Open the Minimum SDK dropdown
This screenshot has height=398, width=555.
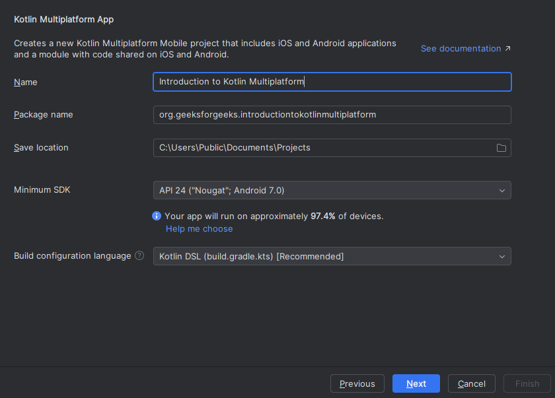click(332, 190)
